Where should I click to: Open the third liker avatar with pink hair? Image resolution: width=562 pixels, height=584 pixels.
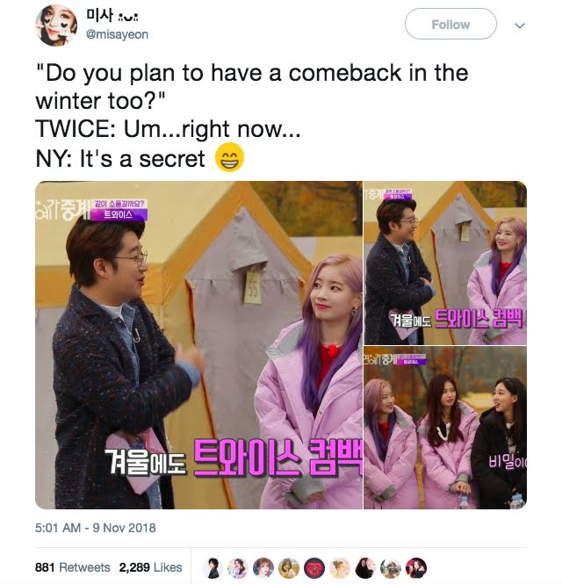[x=263, y=568]
